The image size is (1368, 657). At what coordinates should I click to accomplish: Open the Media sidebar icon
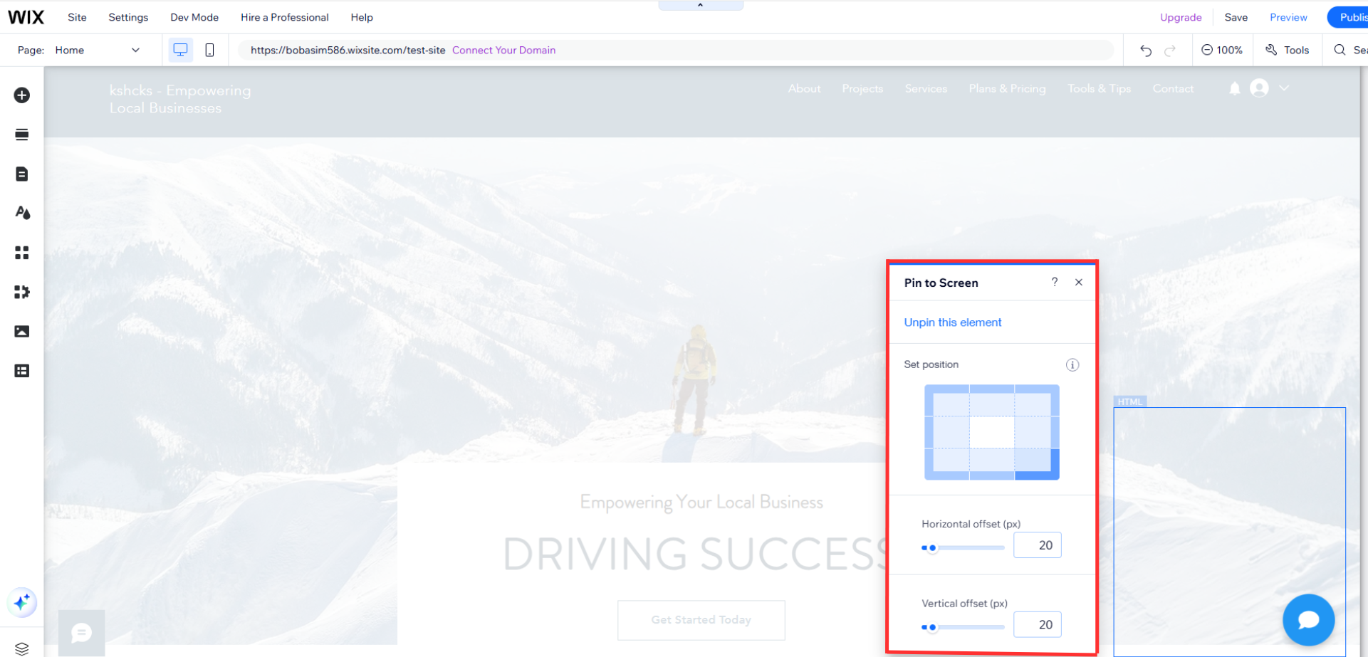click(22, 332)
